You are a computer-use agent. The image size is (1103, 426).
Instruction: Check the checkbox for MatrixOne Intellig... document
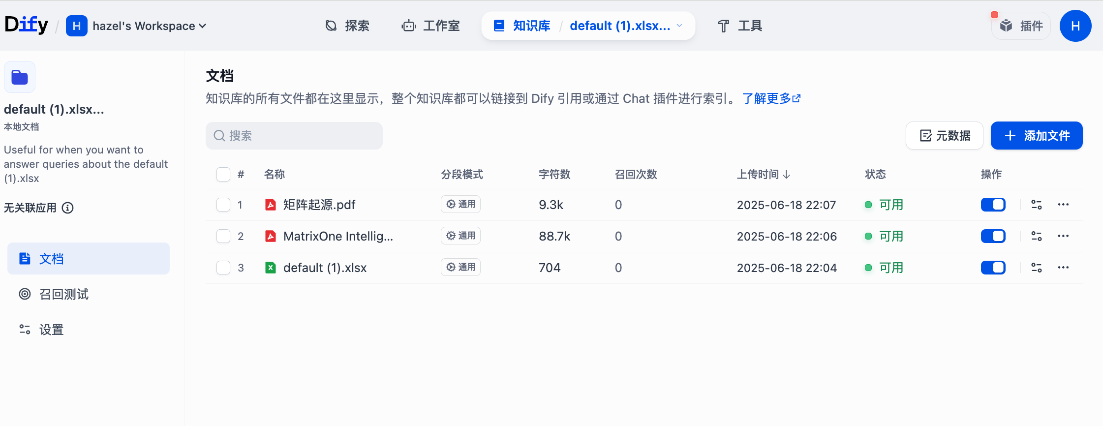click(223, 236)
